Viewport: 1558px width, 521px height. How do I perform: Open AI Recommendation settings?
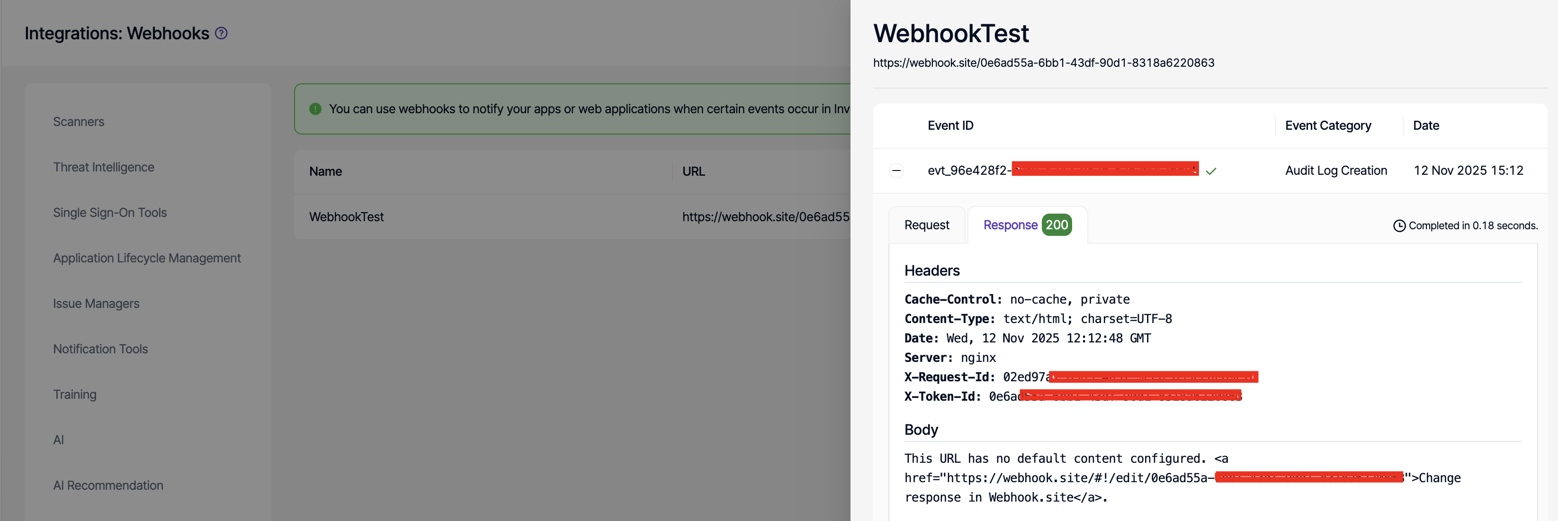click(x=108, y=485)
